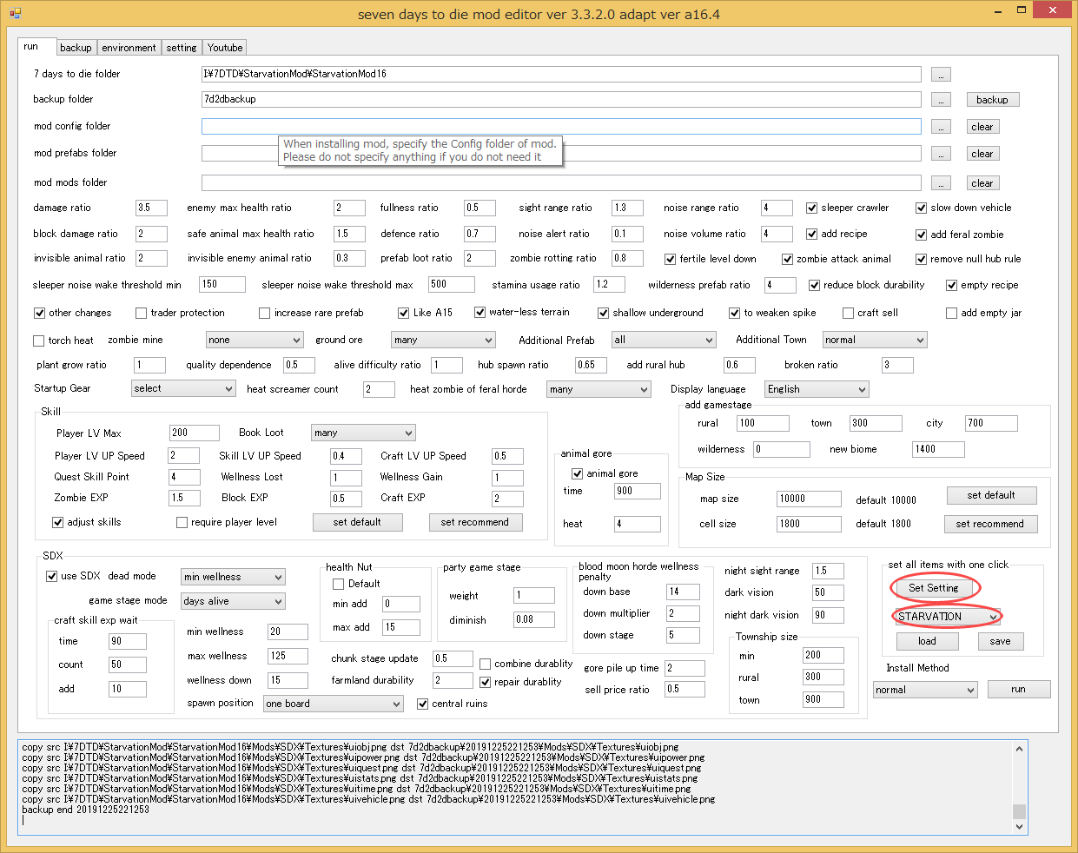Expand heat zombie of feral horde dropdown
The height and width of the screenshot is (853, 1078).
(599, 390)
